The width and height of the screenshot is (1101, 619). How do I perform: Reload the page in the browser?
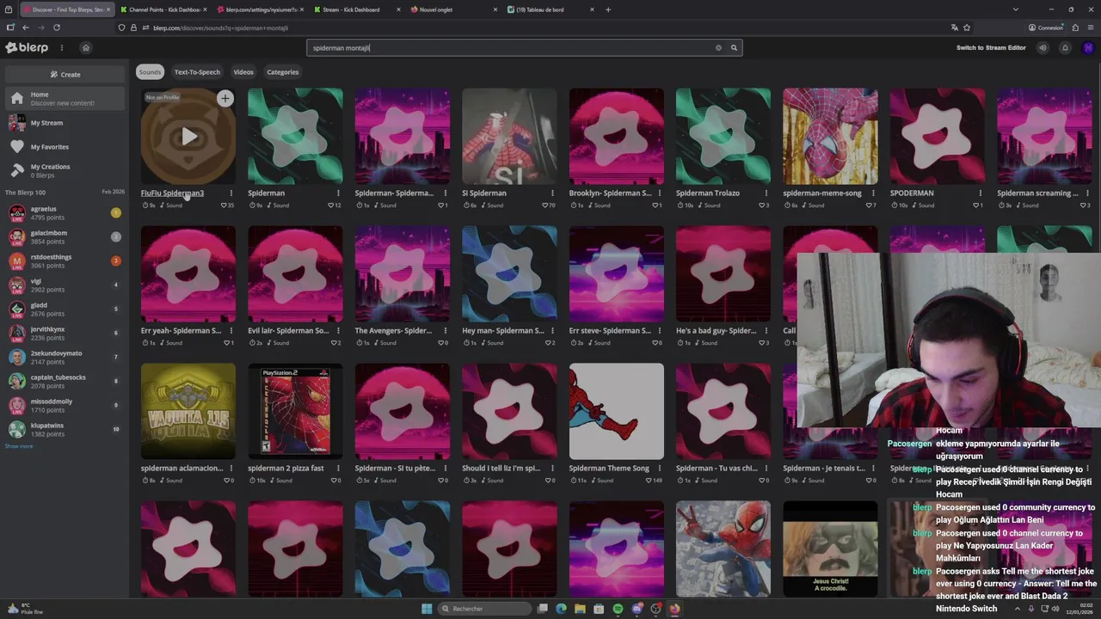pyautogui.click(x=57, y=28)
